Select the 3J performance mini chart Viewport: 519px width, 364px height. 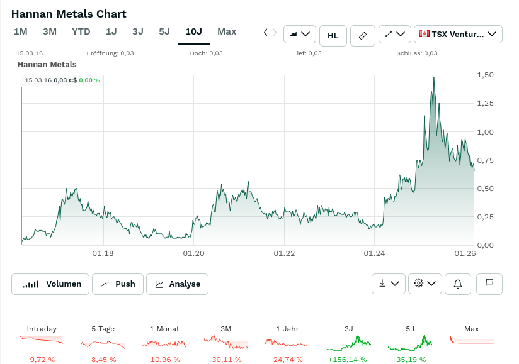click(x=348, y=344)
